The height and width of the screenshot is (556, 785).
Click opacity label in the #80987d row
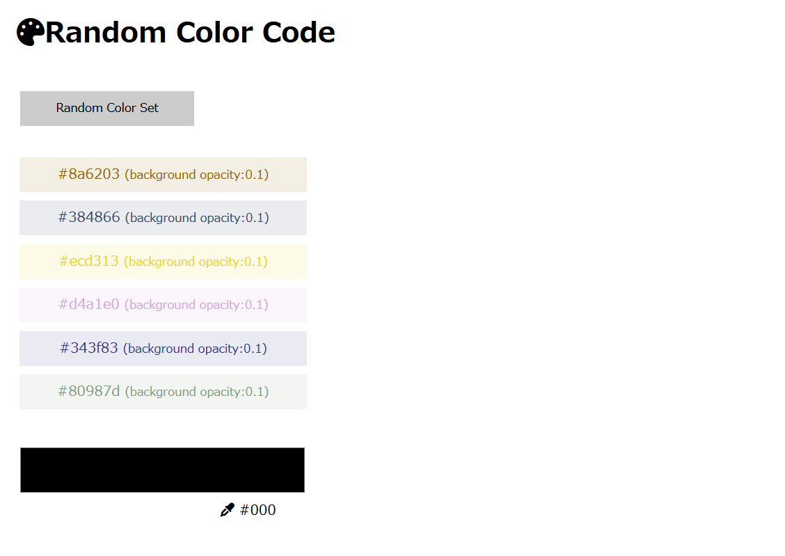pyautogui.click(x=196, y=392)
